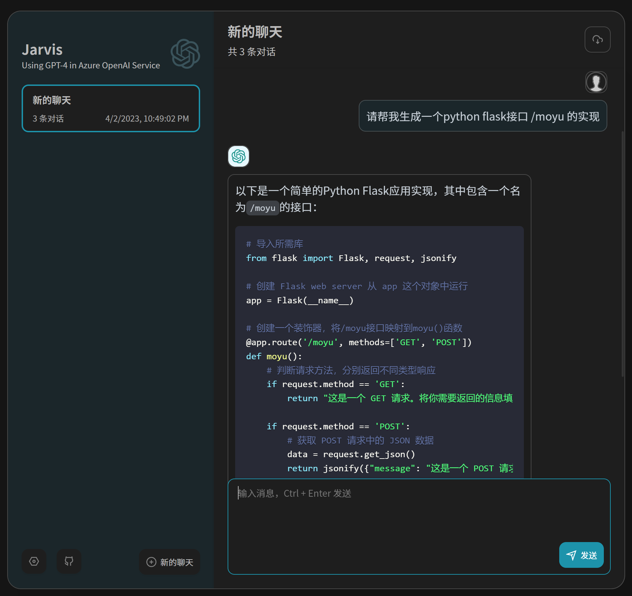
Task: Focus the message input field
Action: [419, 526]
